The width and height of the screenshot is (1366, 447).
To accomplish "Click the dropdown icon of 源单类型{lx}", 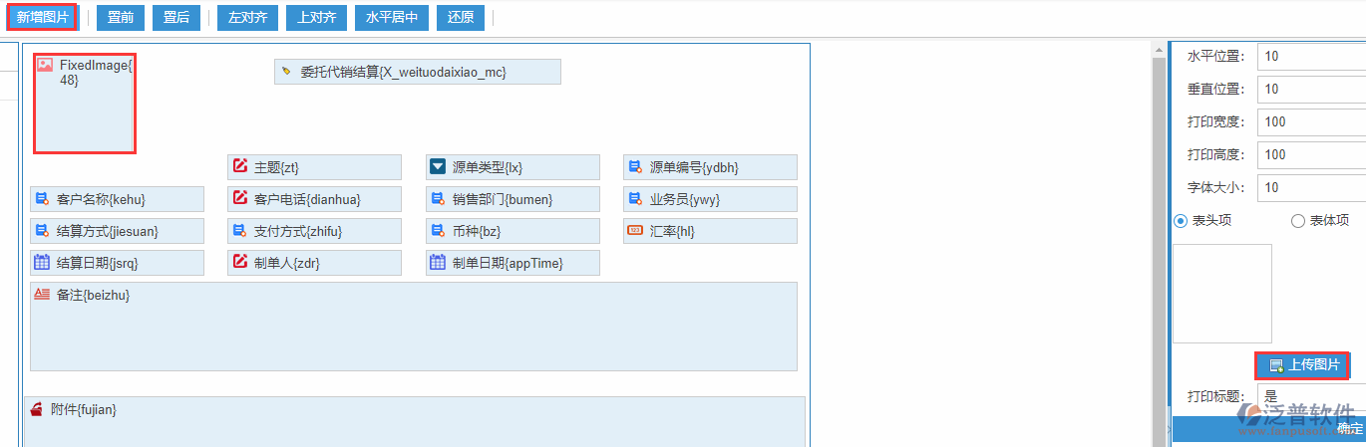I will (x=437, y=166).
